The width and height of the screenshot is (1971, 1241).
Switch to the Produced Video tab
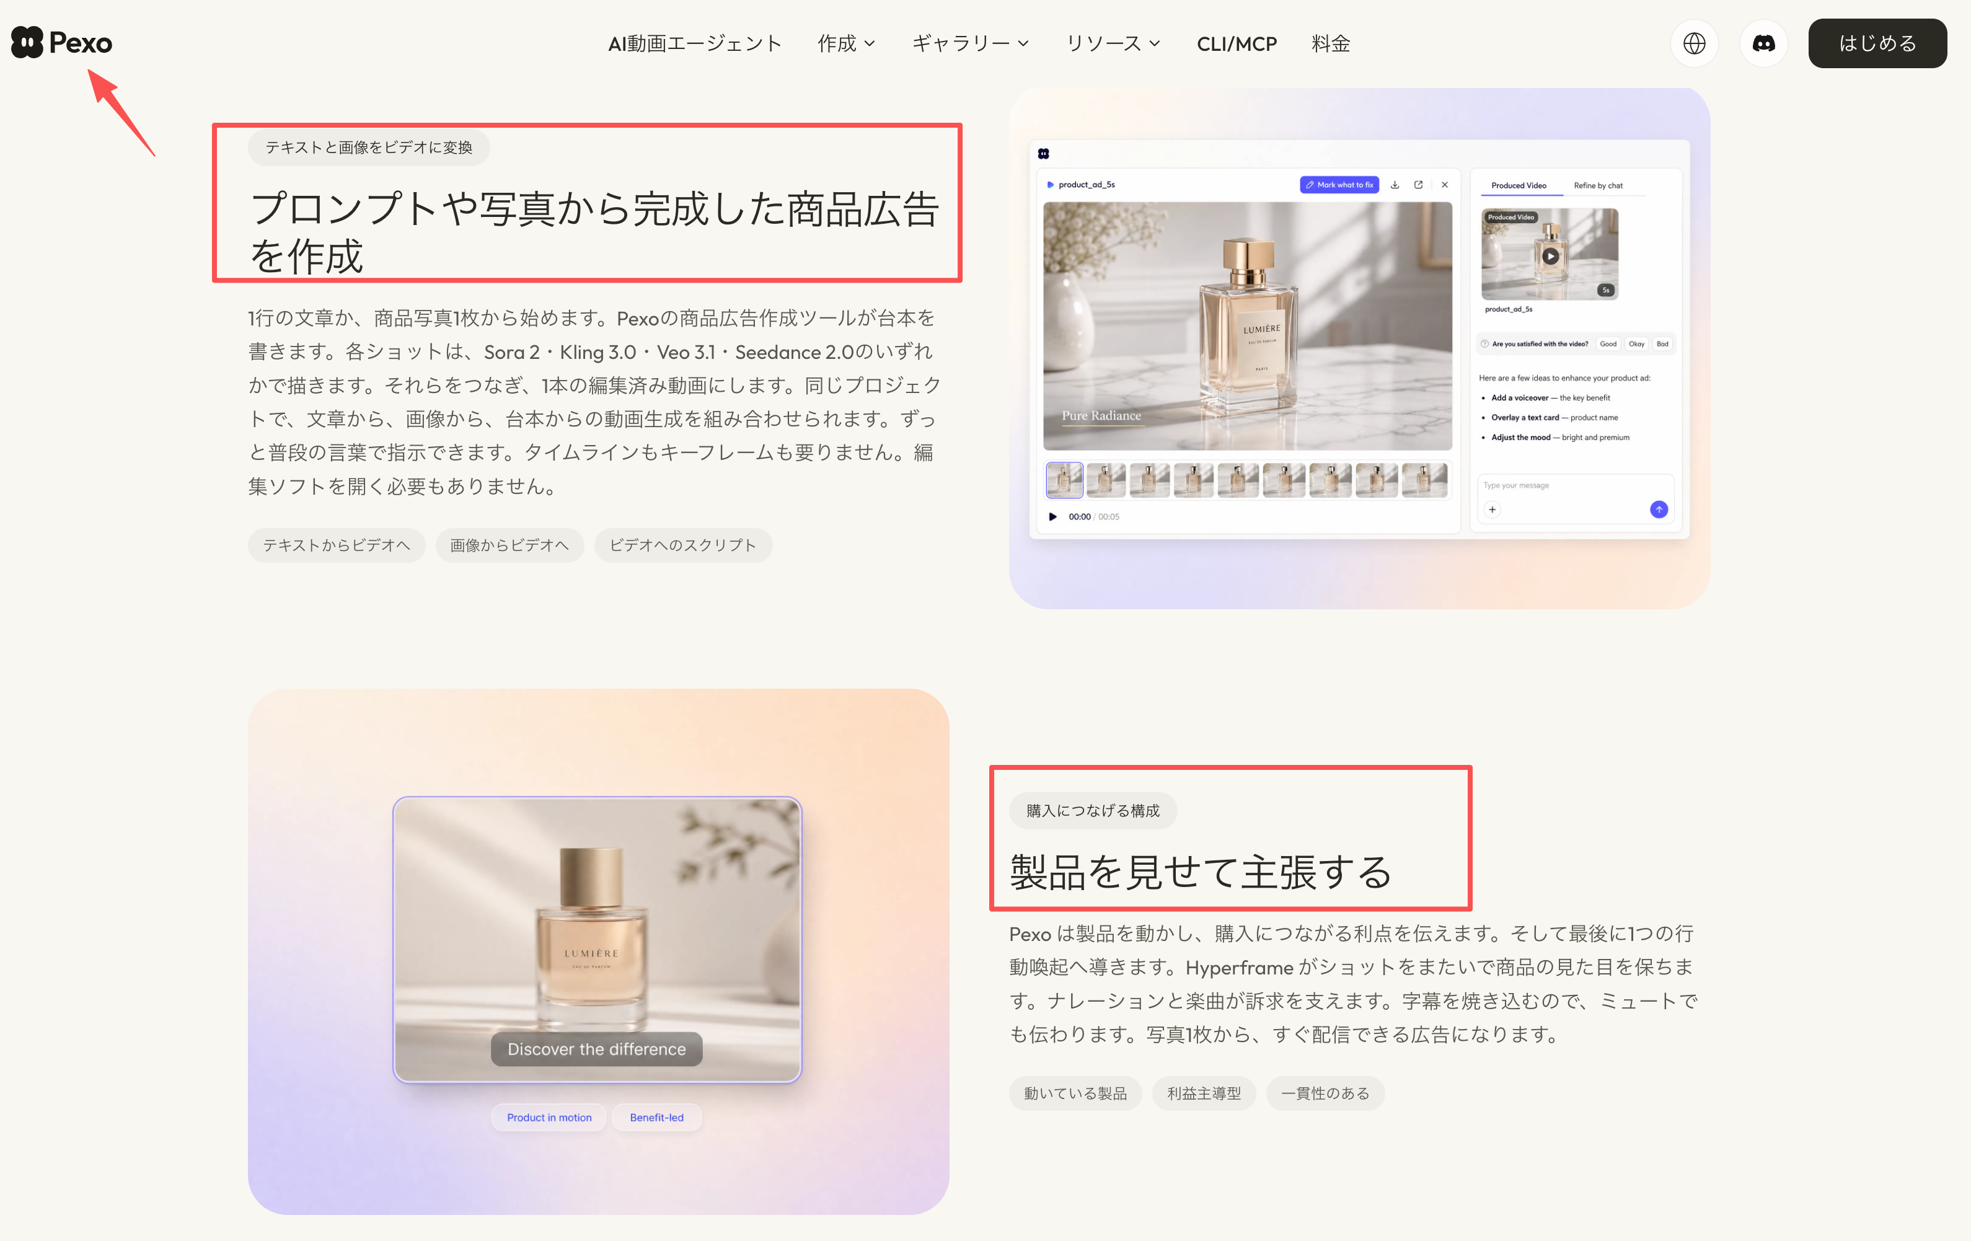coord(1519,186)
